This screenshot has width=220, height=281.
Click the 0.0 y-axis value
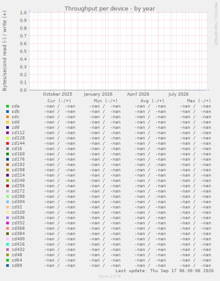[x=23, y=90]
